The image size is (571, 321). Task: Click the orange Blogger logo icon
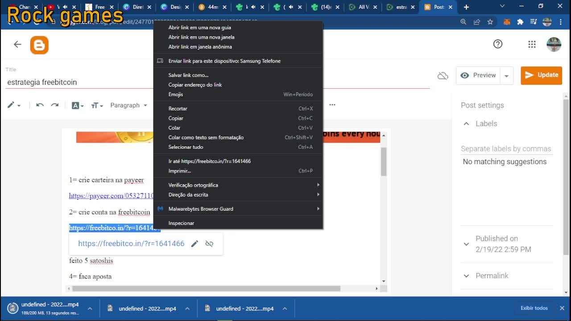pyautogui.click(x=39, y=45)
